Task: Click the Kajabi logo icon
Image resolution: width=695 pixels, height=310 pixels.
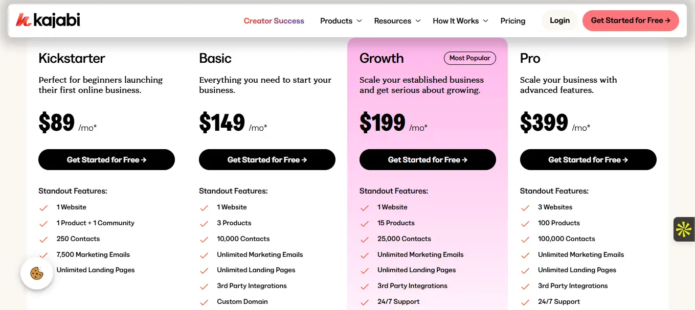Action: coord(23,20)
